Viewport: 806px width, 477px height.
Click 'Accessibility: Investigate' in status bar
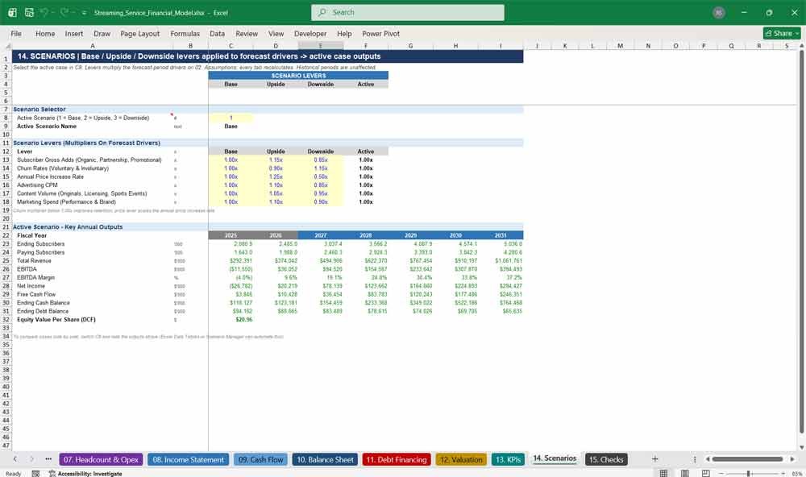(85, 474)
